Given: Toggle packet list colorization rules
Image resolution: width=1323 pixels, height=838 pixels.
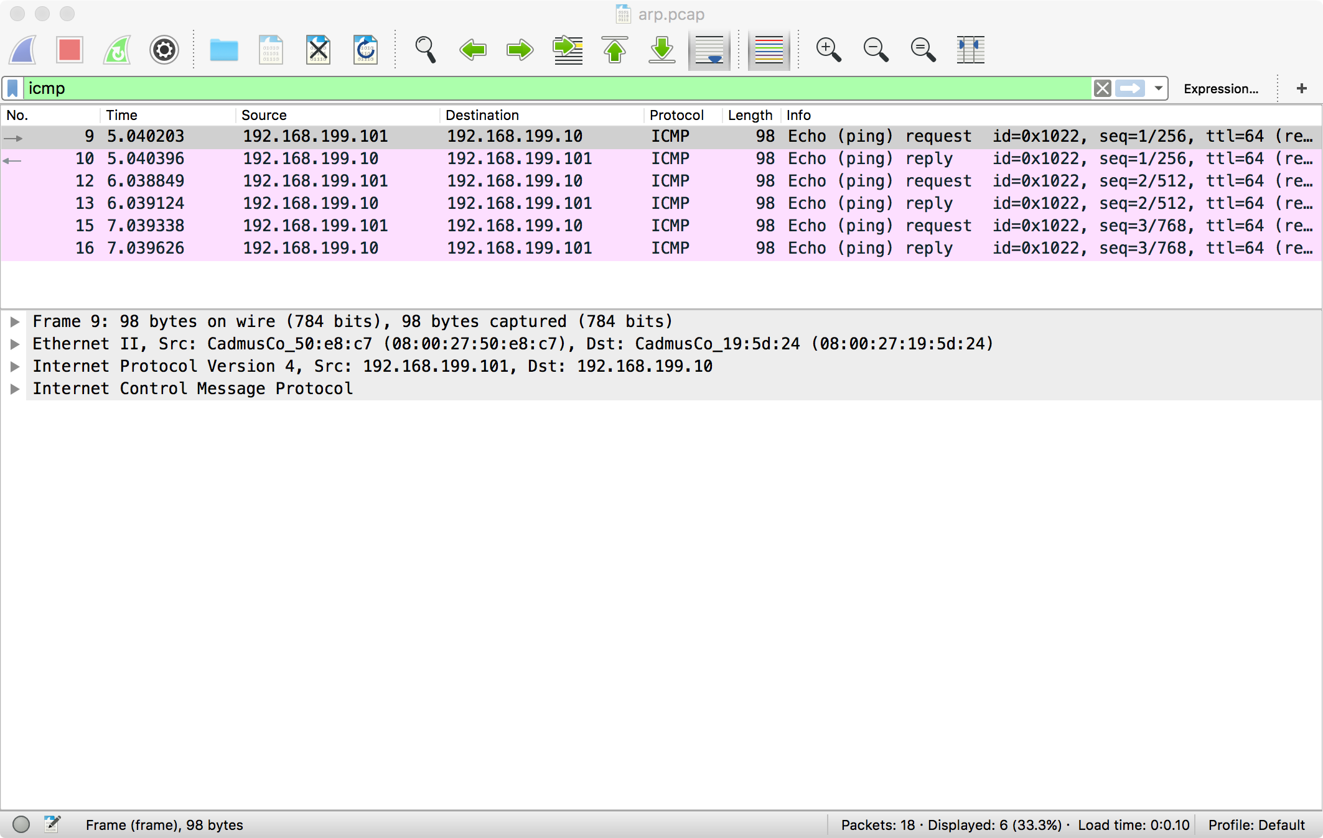Looking at the screenshot, I should tap(769, 50).
